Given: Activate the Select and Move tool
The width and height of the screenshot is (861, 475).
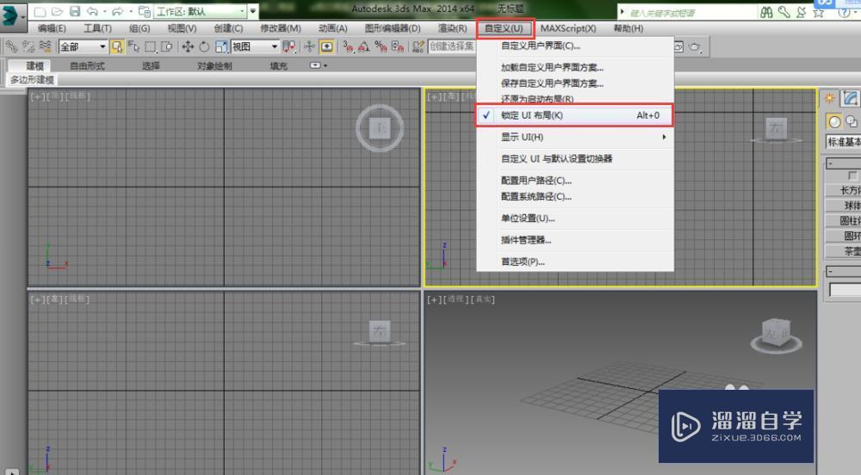Looking at the screenshot, I should tap(188, 46).
